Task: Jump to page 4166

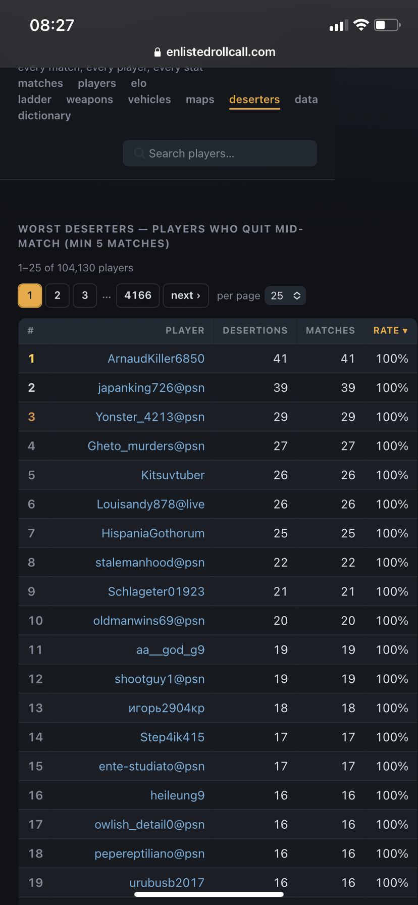Action: click(x=138, y=295)
